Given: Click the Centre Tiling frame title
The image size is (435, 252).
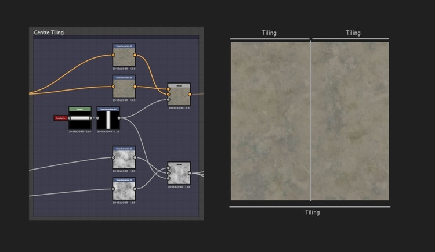Looking at the screenshot, I should click(x=49, y=33).
